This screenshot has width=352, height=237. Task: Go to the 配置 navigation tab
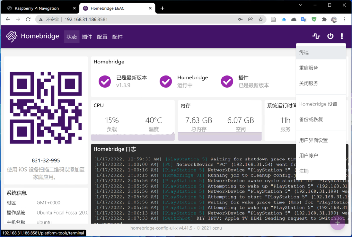point(102,37)
